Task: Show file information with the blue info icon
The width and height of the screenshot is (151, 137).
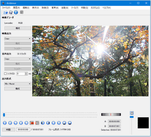Action: point(16,12)
